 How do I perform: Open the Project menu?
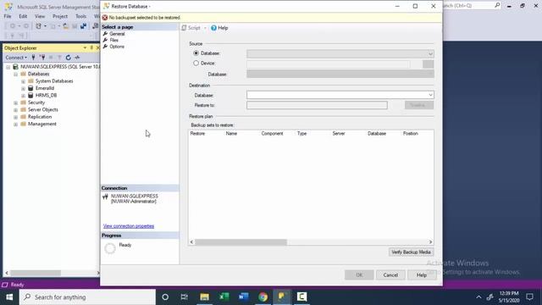pos(60,16)
